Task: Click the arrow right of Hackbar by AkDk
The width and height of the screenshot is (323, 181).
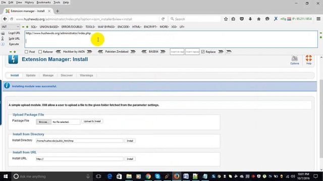Action: coord(89,52)
